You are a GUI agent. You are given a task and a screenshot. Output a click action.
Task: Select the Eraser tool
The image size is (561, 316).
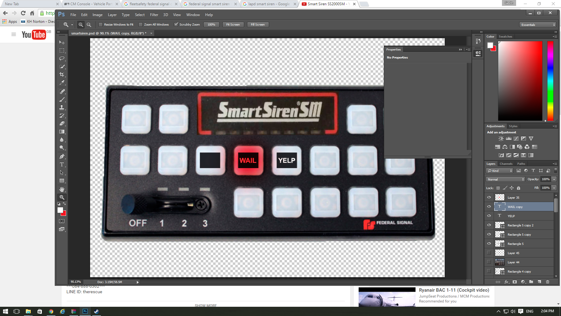click(62, 124)
